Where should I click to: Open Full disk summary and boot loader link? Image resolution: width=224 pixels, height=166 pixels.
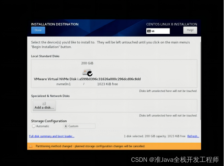pos(52,136)
